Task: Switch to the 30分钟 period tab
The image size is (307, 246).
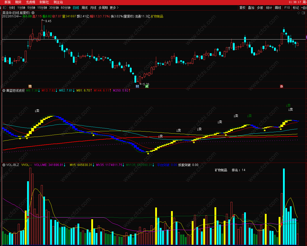Action: (54, 8)
